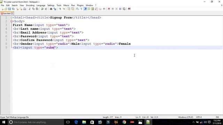Viewport: 223px width, 125px height.
Task: Open the Edit menu
Action: 8,6
